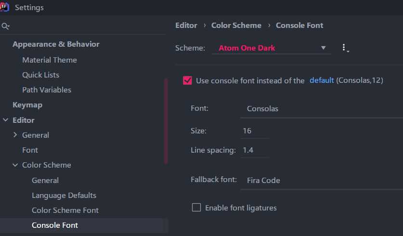Click Editor in the breadcrumb path
403x236 pixels.
pos(186,25)
